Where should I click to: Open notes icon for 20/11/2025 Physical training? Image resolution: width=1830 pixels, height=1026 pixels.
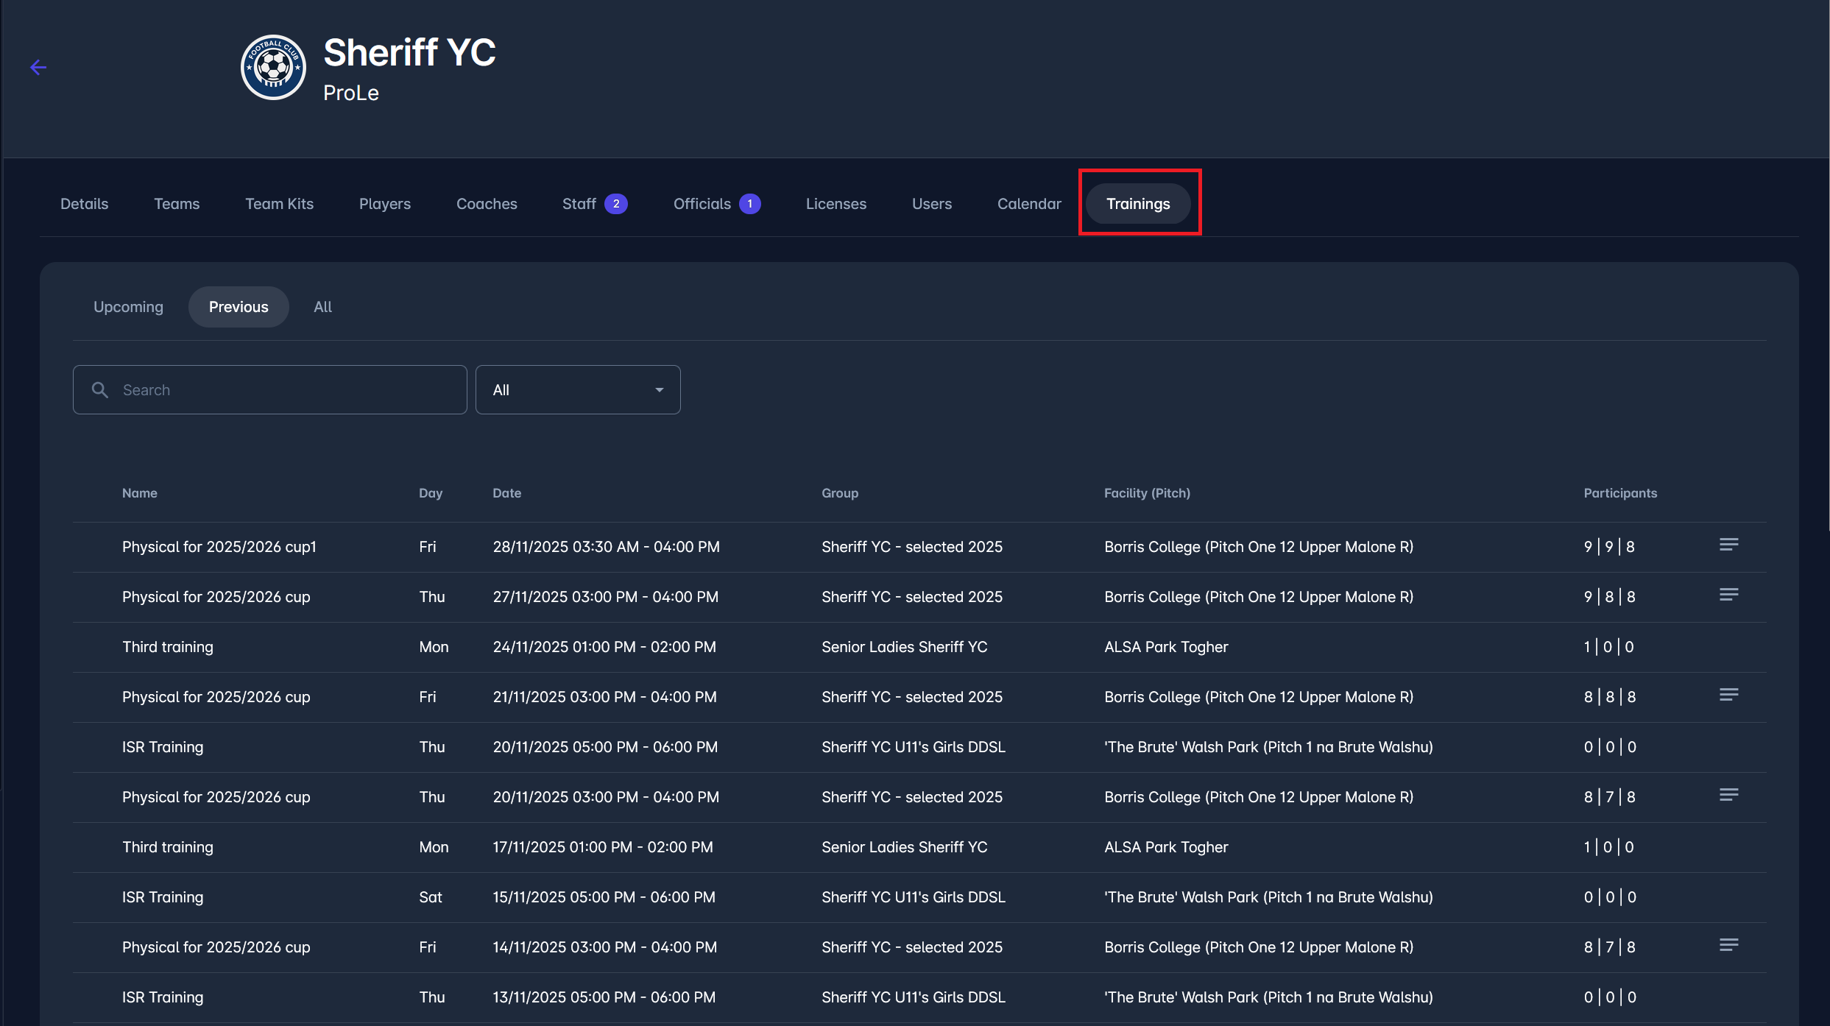pos(1728,795)
